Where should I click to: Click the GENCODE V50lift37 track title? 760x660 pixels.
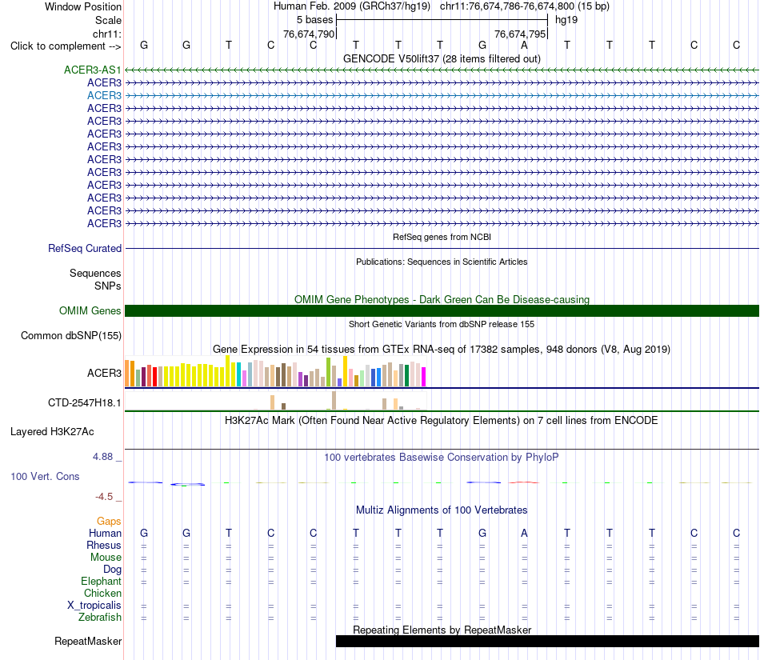click(442, 58)
